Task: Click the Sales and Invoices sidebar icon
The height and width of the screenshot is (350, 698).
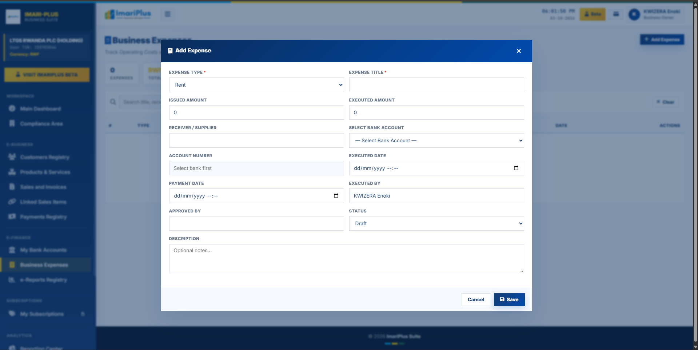Action: [12, 187]
